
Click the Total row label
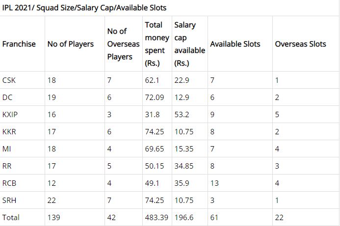pos(11,217)
